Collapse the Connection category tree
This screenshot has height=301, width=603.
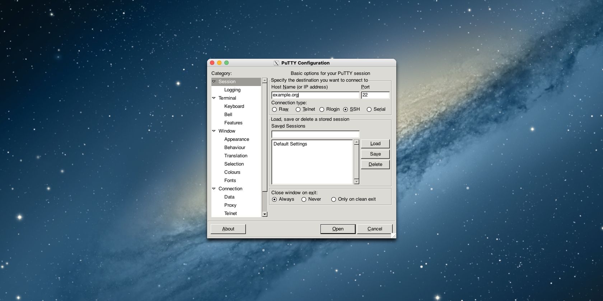pos(214,189)
